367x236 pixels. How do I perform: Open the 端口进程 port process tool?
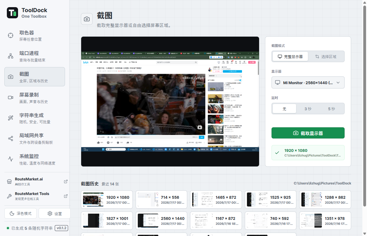35,56
